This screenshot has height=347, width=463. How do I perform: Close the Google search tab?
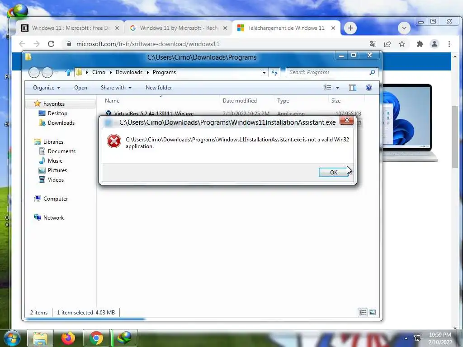click(225, 28)
